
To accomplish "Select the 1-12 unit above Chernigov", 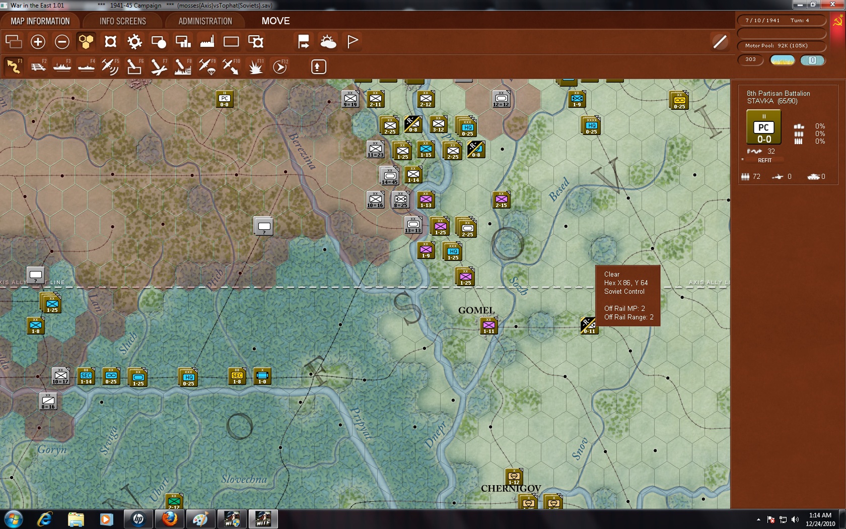I will coord(514,477).
